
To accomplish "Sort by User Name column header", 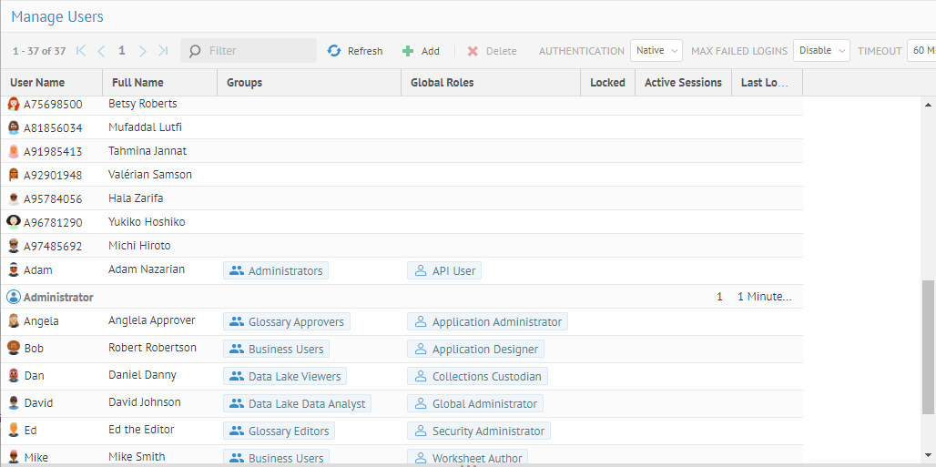I will click(37, 83).
